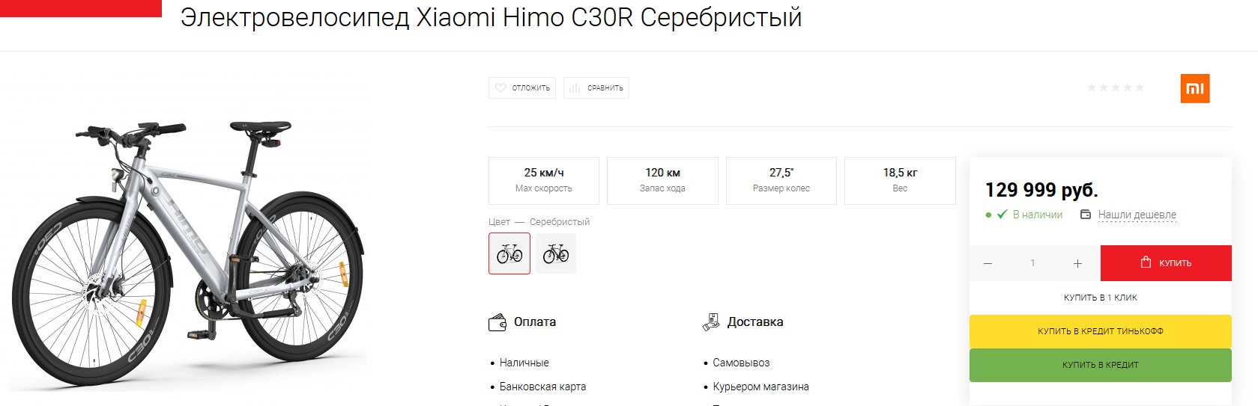Click yellow Купить в кредит Тинькофф button

pyautogui.click(x=1101, y=331)
